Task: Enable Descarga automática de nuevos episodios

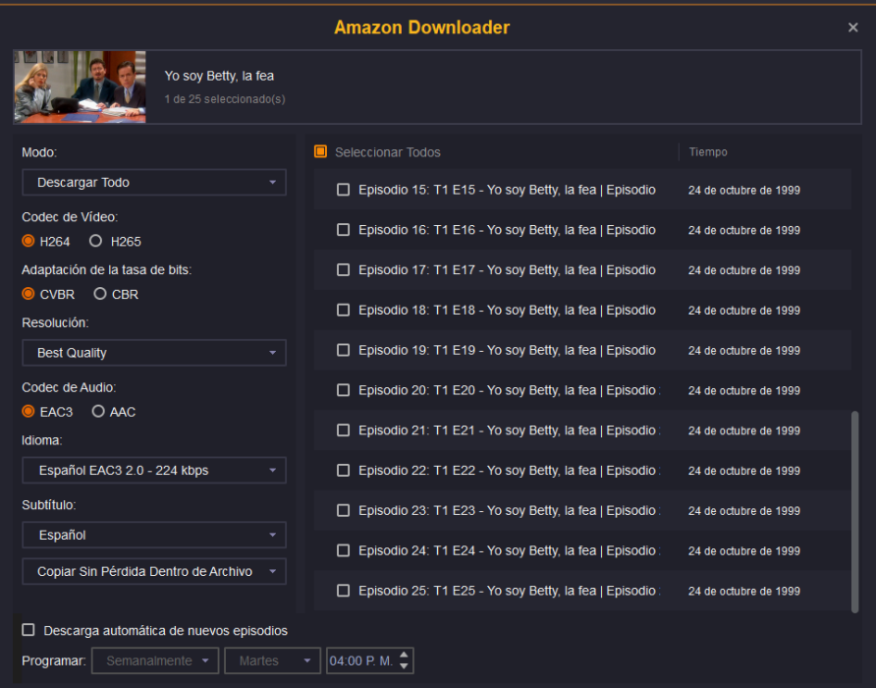Action: pos(28,630)
